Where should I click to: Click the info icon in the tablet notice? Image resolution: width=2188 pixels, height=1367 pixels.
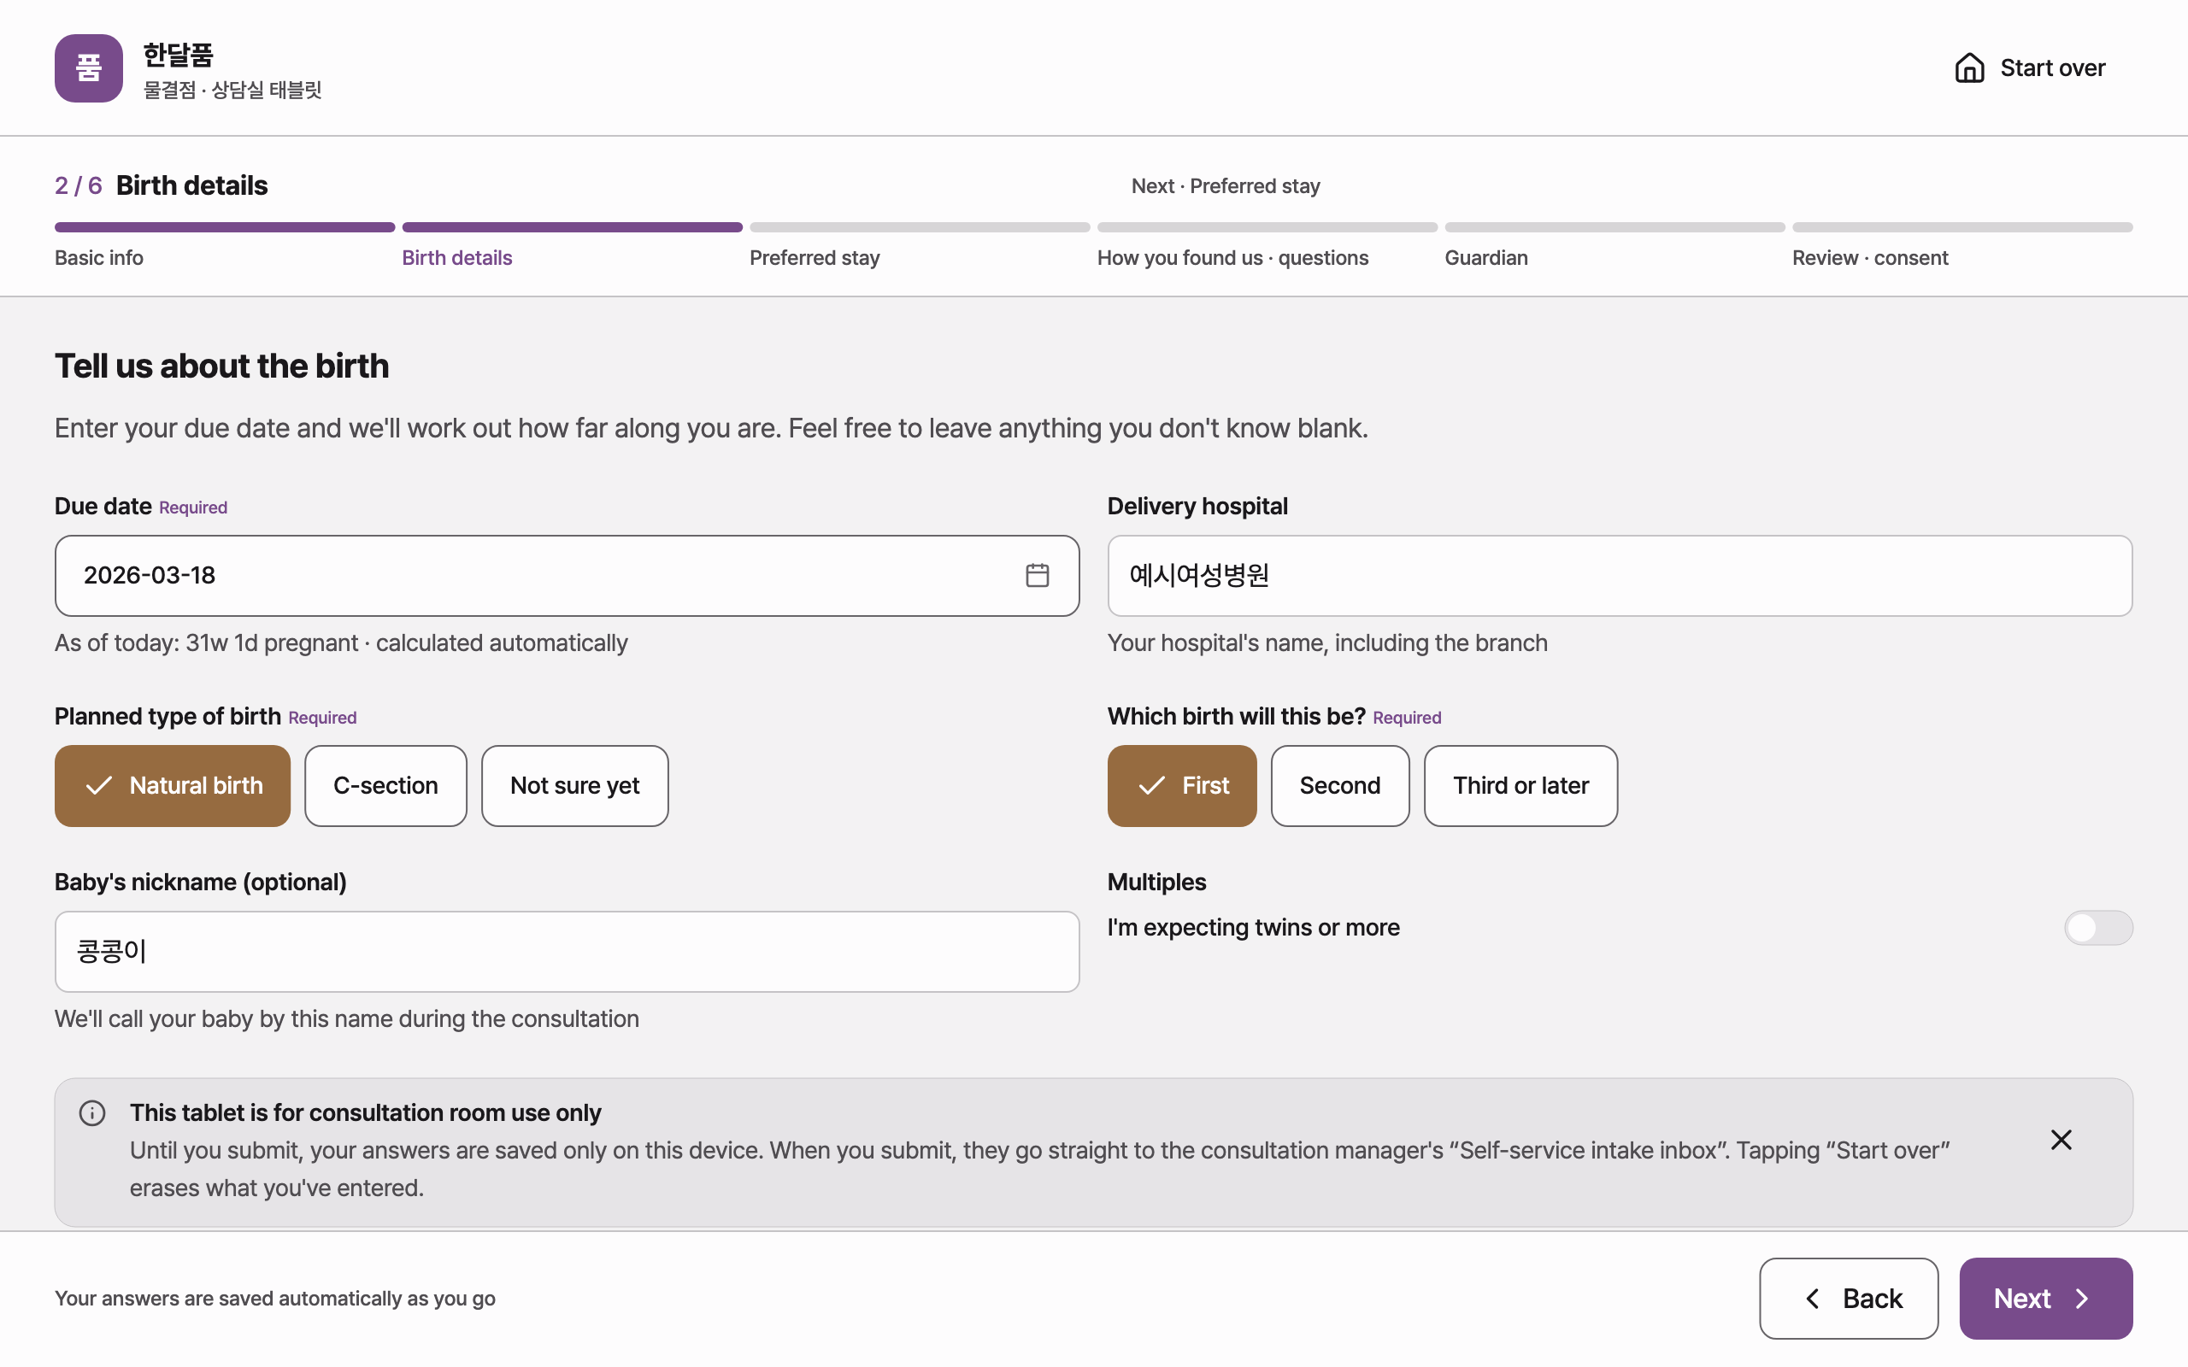(x=92, y=1112)
